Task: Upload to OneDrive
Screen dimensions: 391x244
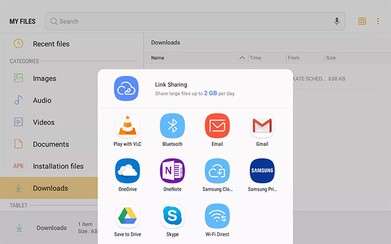Action: pos(127,171)
